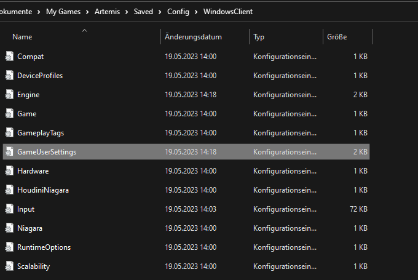
Task: Select the RuntimeOptions file name
Action: click(x=44, y=247)
